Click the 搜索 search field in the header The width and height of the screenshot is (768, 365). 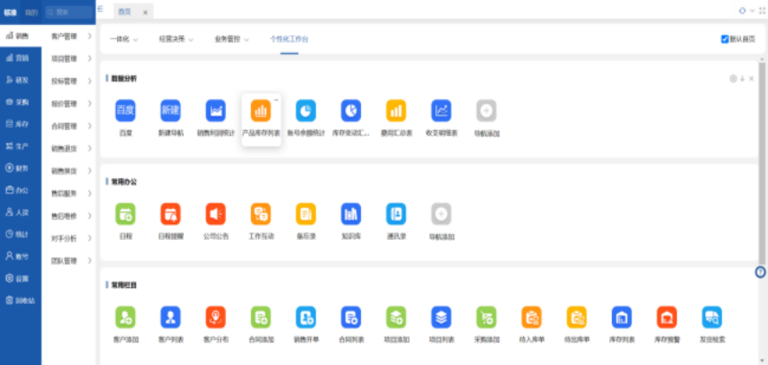click(x=67, y=12)
